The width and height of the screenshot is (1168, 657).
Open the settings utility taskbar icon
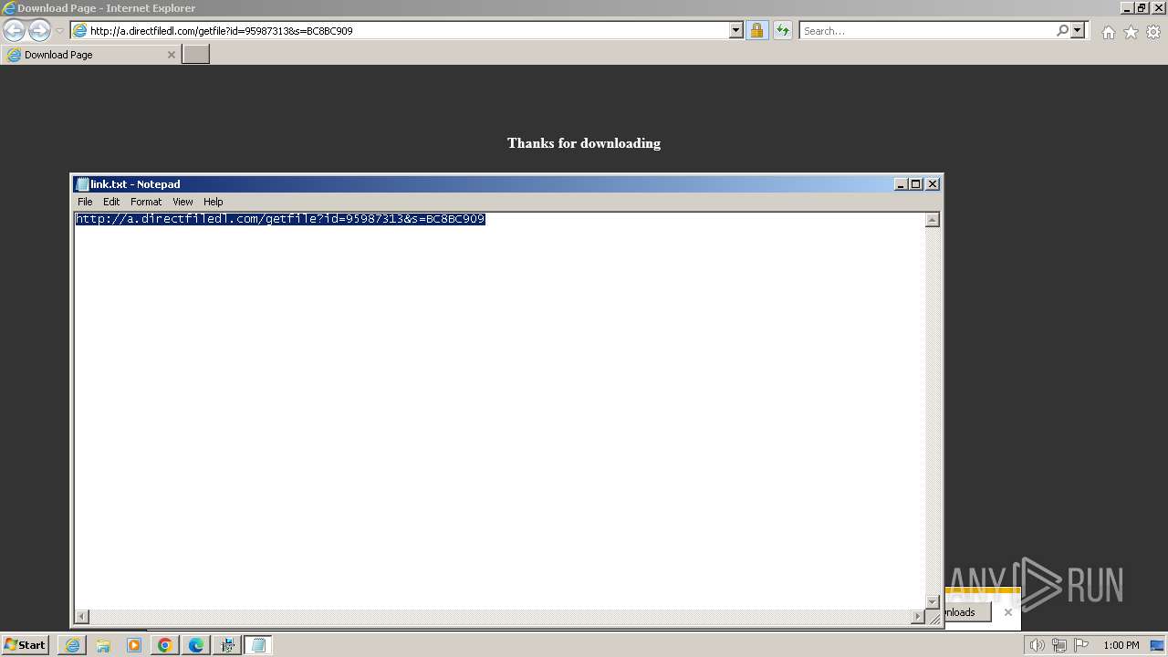(x=227, y=645)
